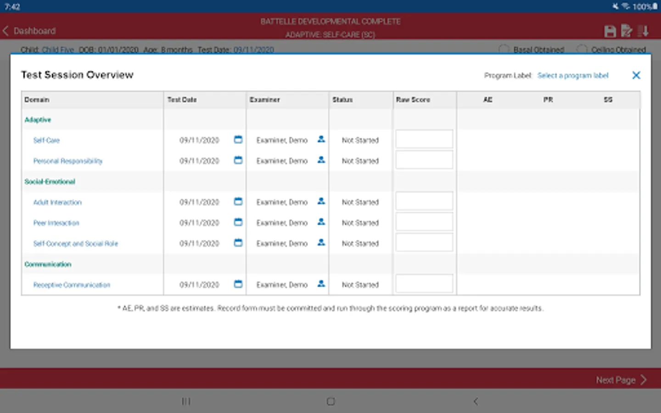Screen dimensions: 661x413
Task: Change examiner icon in Adult Interaction row
Action: [x=321, y=201]
